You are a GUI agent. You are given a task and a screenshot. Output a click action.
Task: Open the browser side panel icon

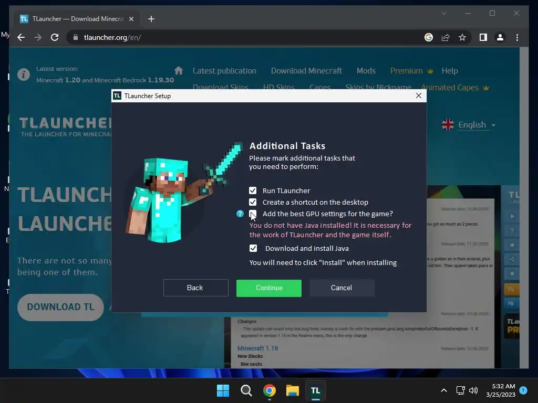[483, 37]
